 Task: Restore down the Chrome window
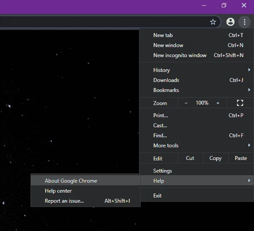(x=224, y=6)
